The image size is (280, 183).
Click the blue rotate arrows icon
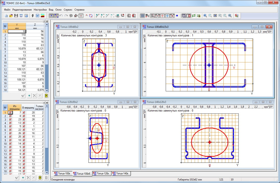91,16
